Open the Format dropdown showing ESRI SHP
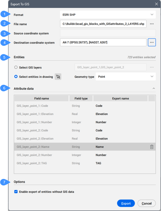161x211 pixels. coord(108,15)
